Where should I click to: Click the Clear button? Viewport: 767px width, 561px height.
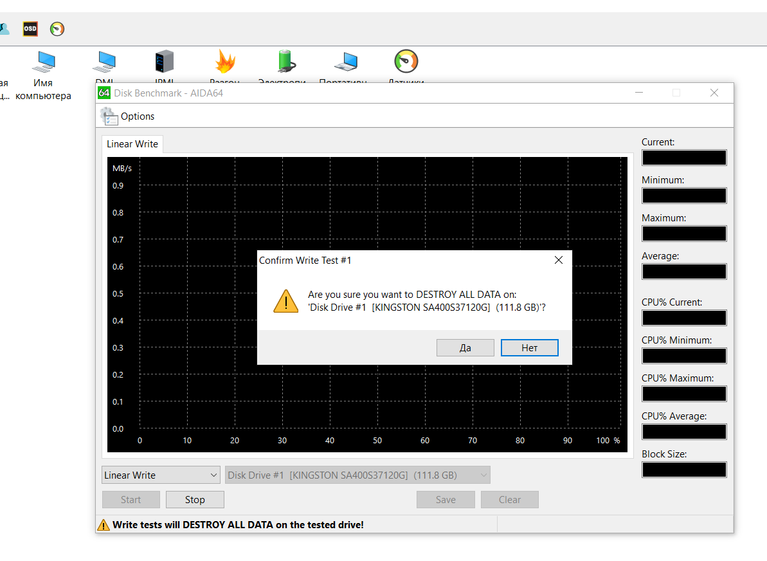[510, 500]
